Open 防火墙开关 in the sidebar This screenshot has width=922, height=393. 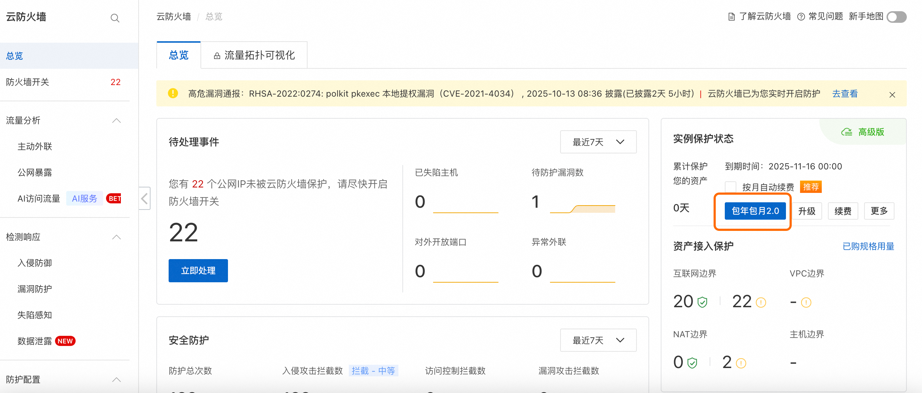point(28,82)
